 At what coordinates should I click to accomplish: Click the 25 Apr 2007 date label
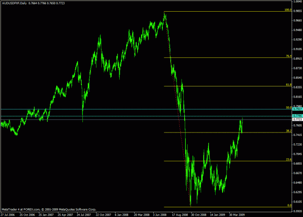tap(65, 215)
